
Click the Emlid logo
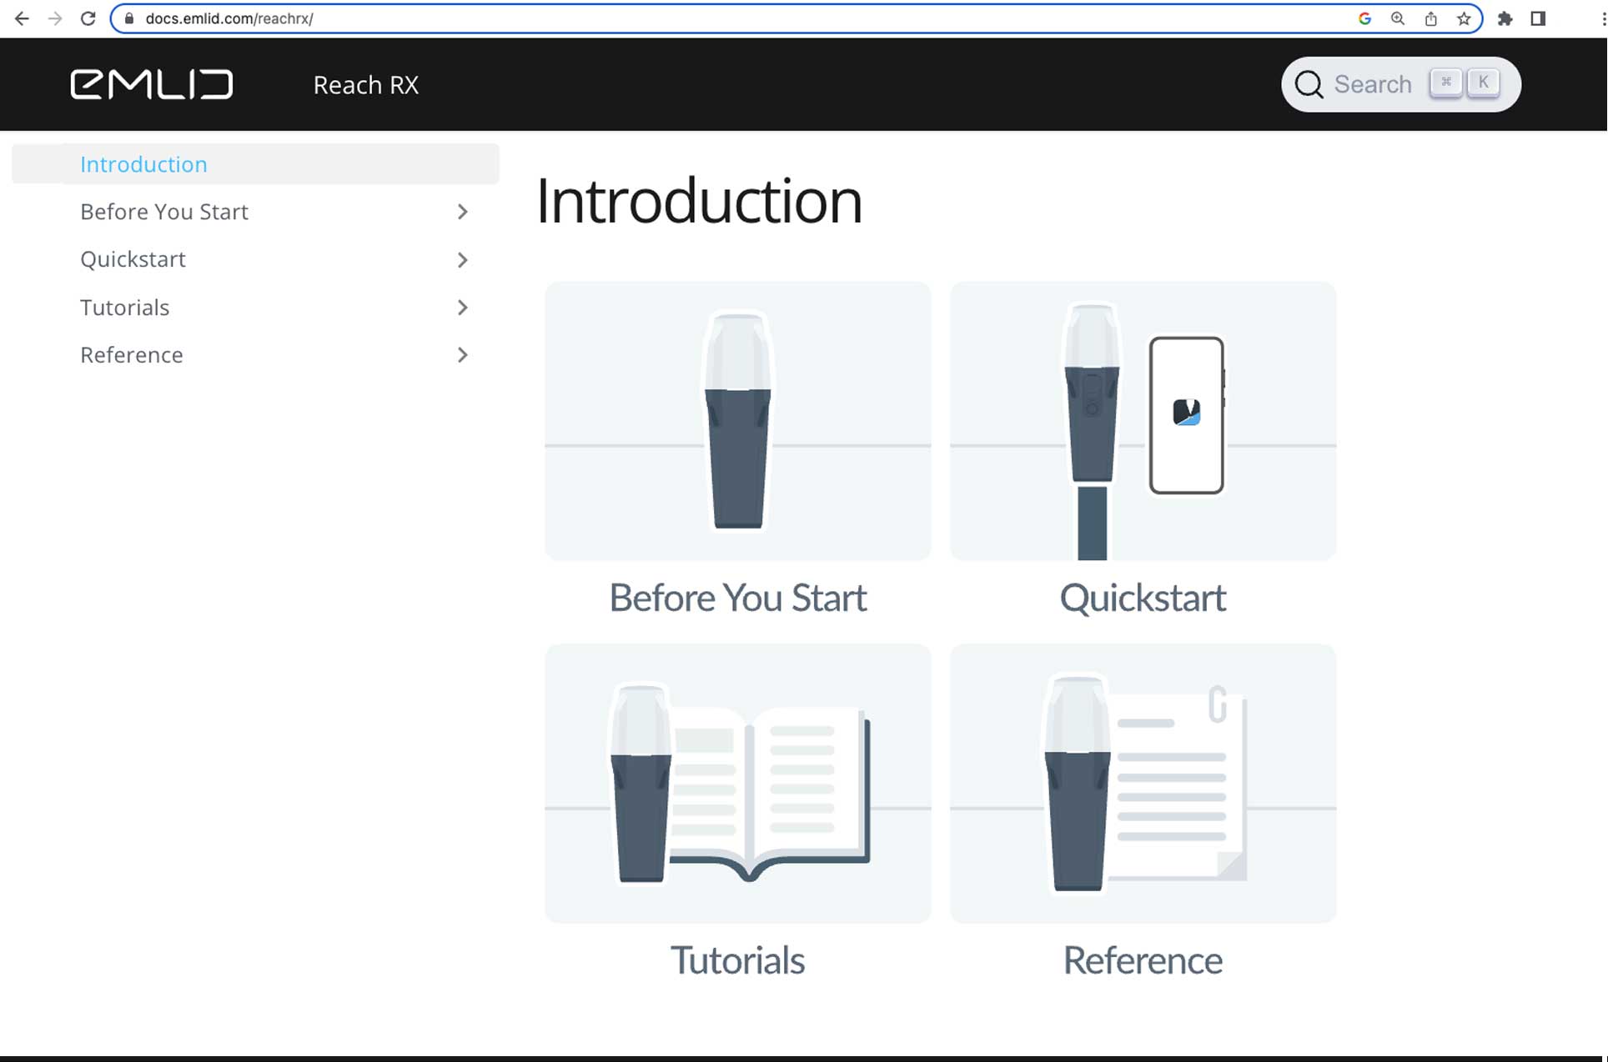pos(152,84)
